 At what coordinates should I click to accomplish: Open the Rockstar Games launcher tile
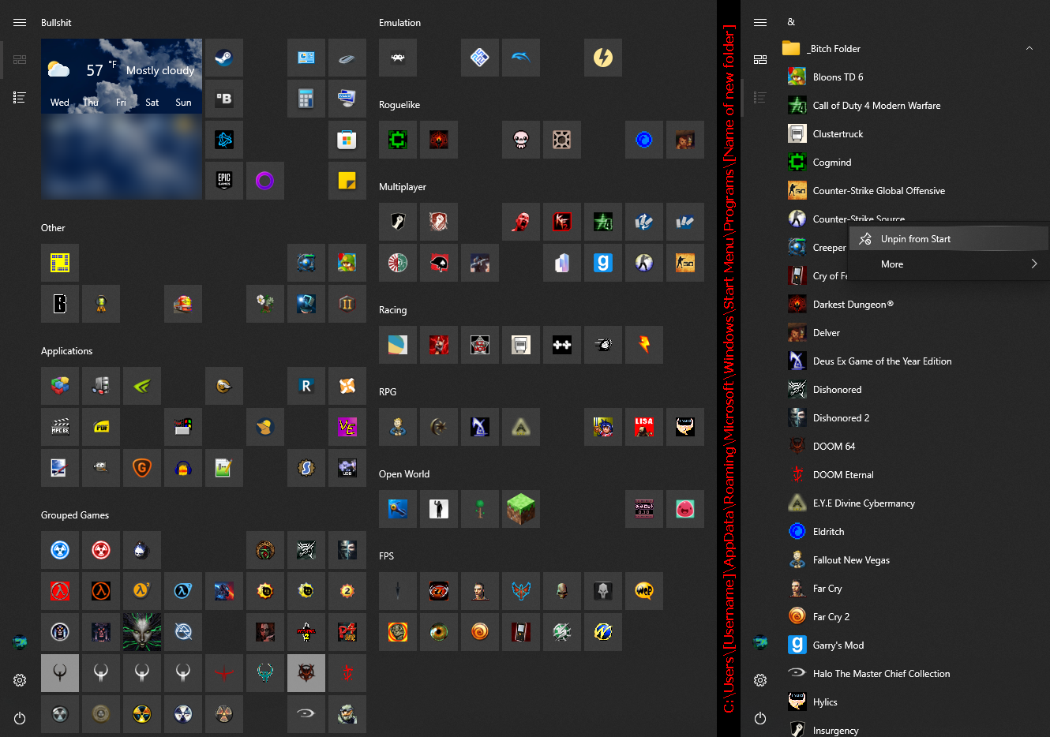point(306,386)
